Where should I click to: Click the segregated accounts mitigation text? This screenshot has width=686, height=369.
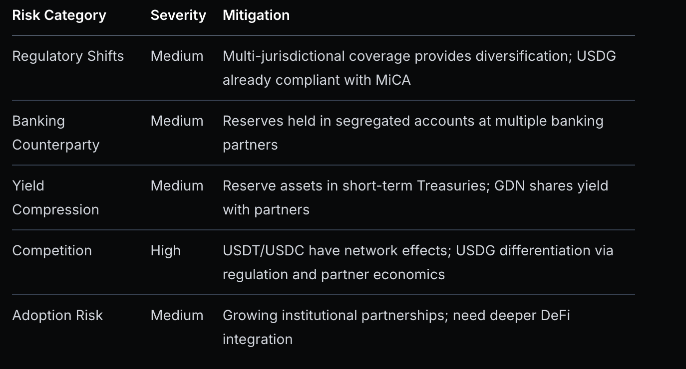(x=413, y=133)
